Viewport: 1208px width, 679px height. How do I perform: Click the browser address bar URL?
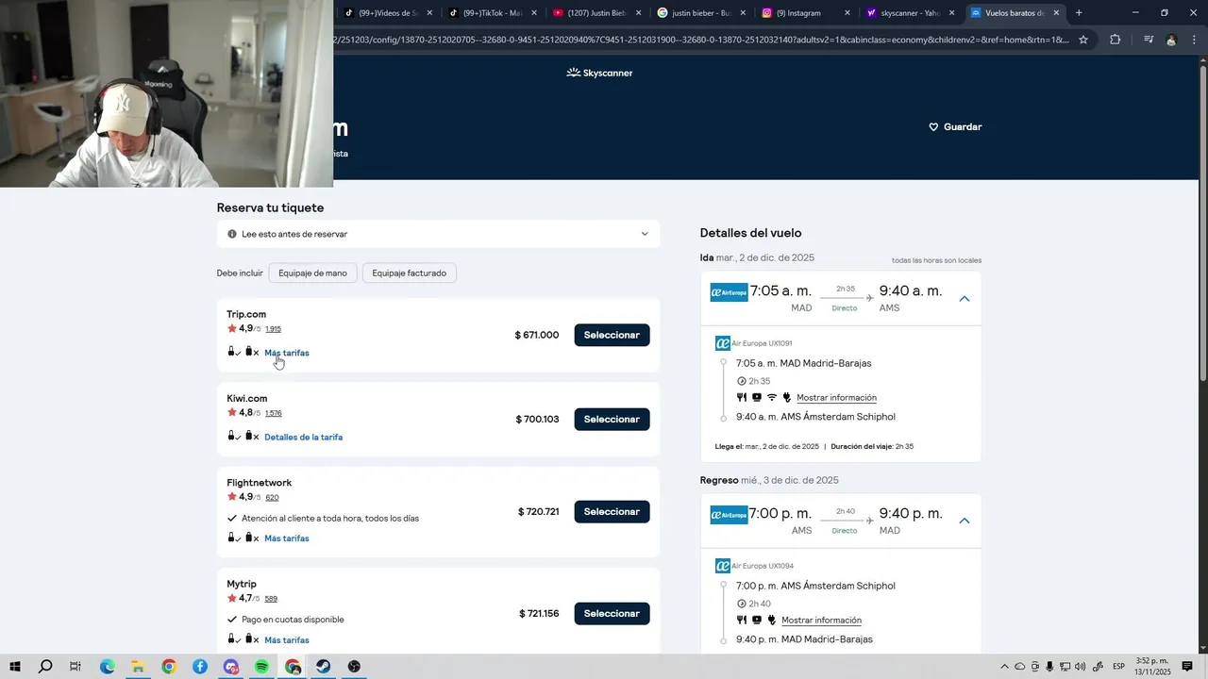point(701,40)
